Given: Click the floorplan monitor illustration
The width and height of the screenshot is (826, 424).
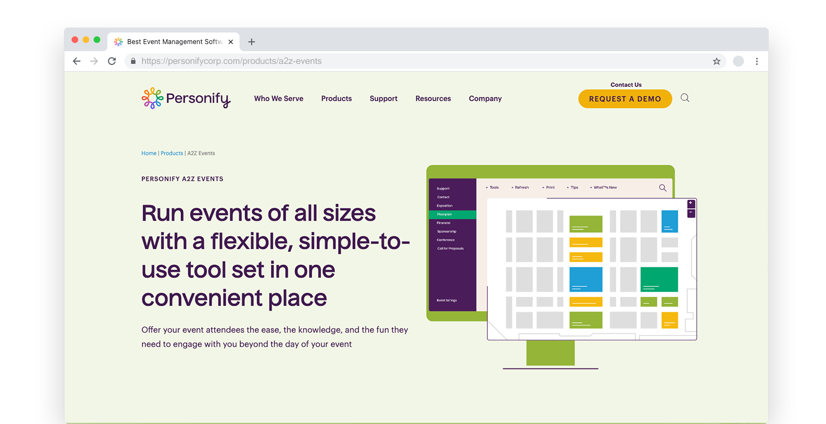Looking at the screenshot, I should (562, 267).
